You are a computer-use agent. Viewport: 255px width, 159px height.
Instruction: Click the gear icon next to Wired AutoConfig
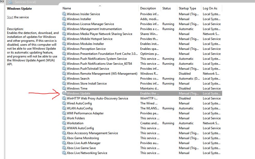(x=64, y=103)
